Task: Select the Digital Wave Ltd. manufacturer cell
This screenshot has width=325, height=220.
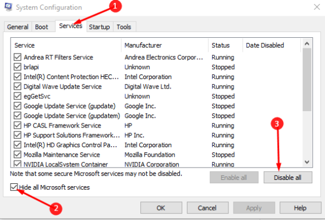Action: coord(148,86)
